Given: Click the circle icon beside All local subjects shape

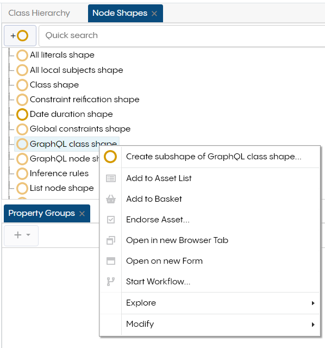Looking at the screenshot, I should (22, 70).
